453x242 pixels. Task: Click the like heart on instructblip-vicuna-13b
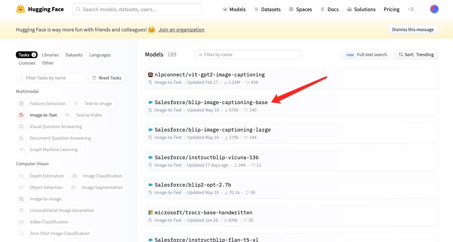coord(253,165)
